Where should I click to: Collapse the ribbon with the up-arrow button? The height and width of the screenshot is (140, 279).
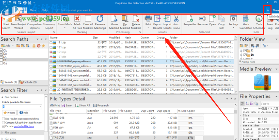(268, 10)
